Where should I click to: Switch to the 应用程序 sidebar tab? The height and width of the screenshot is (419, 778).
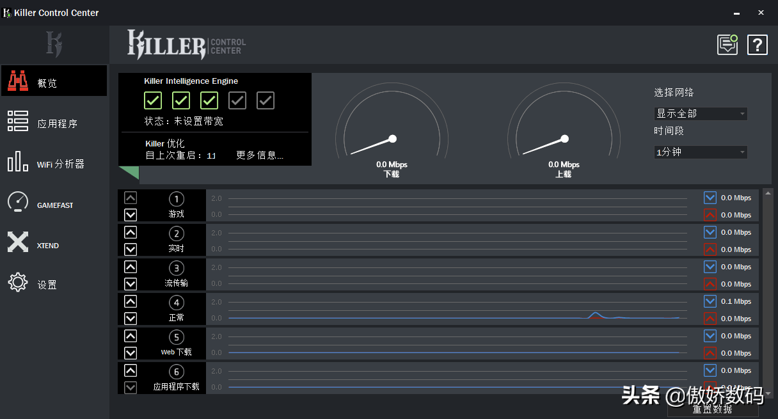54,123
